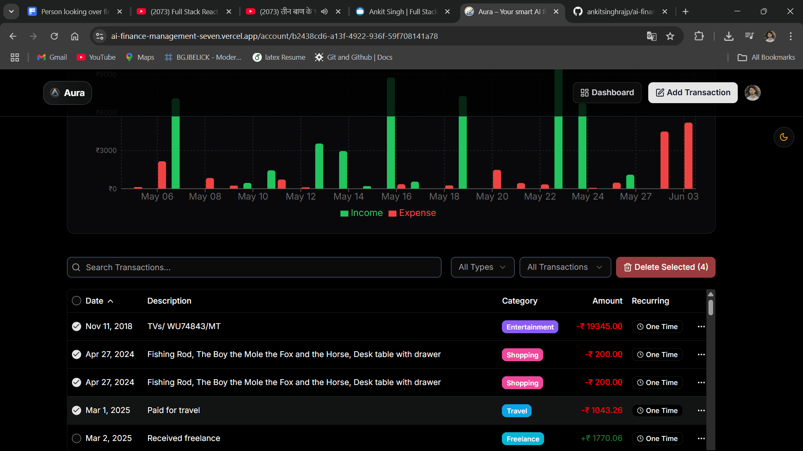Expand the All Transactions dropdown
The width and height of the screenshot is (803, 451).
[x=565, y=267]
